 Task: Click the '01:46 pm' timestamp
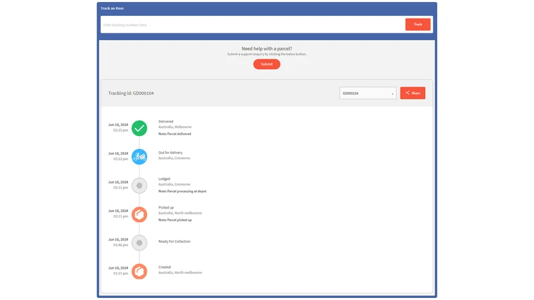(x=121, y=245)
